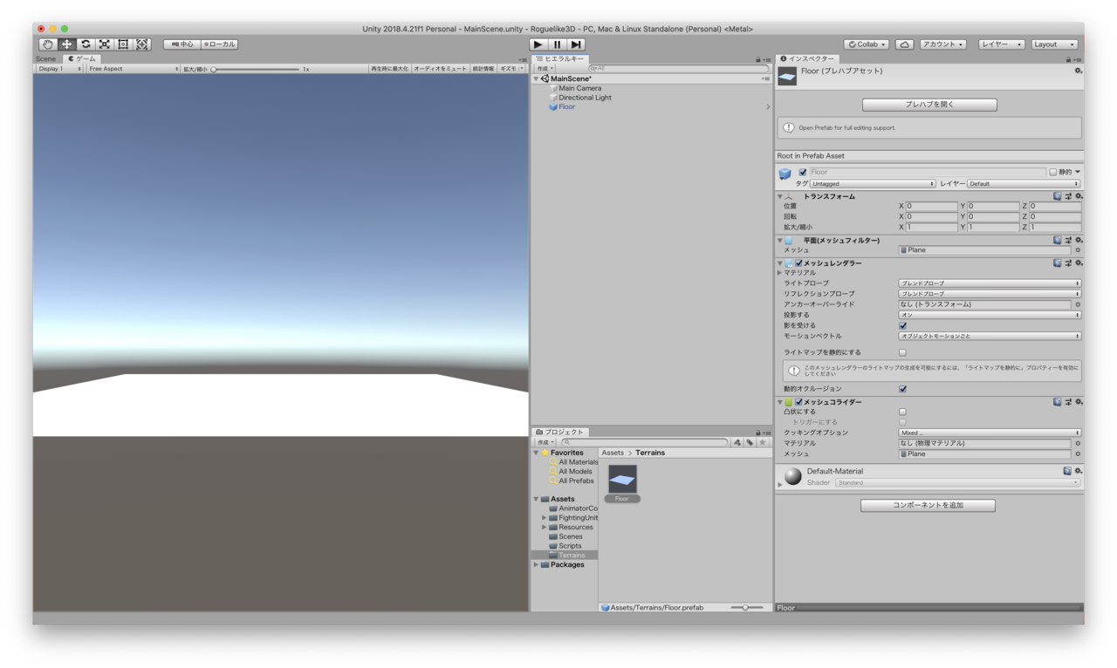Select the Floor prefab thumbnail
The image size is (1117, 668).
pos(622,483)
